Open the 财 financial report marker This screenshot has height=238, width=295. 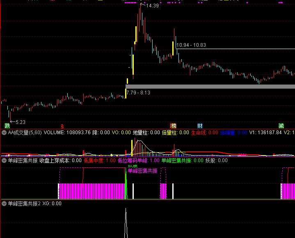tap(200, 126)
